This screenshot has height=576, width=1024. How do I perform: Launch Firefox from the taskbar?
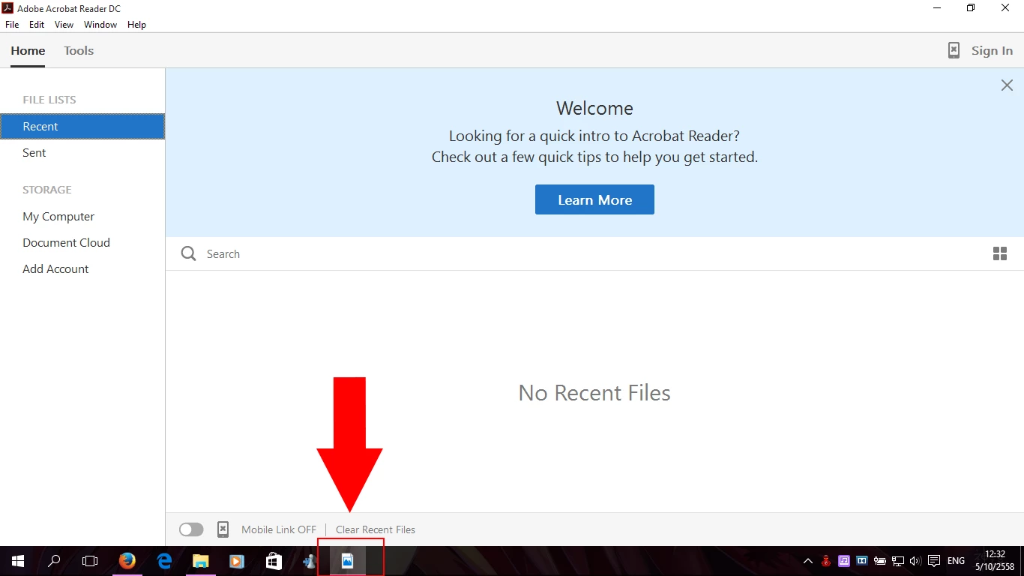[x=127, y=561]
